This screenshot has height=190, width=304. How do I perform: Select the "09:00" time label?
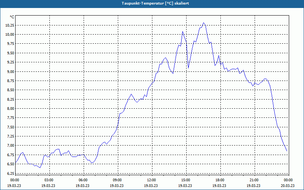point(117,180)
